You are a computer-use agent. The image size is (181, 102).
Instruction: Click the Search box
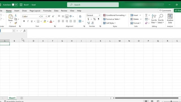pos(93,5)
